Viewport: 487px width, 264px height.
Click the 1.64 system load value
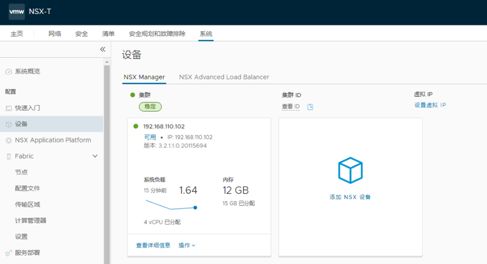coord(188,190)
